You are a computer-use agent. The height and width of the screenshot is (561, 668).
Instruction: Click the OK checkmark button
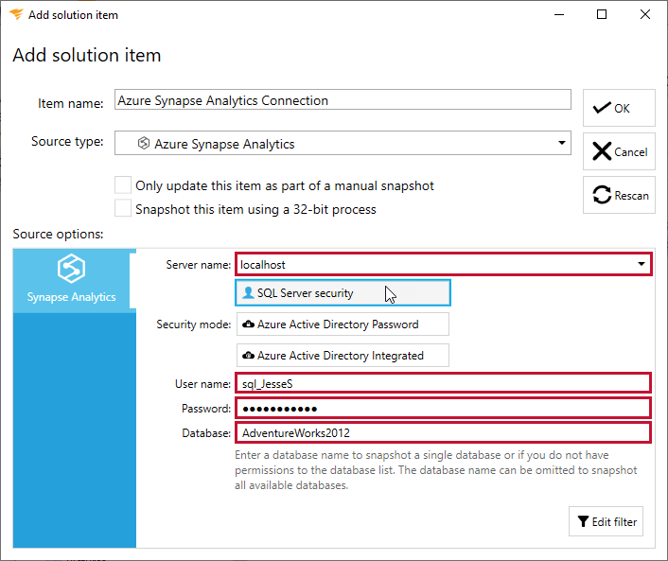coord(619,108)
